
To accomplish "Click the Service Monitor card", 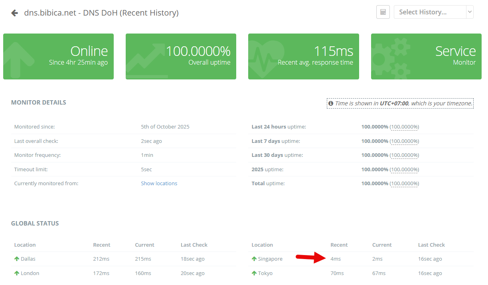I will (x=426, y=56).
